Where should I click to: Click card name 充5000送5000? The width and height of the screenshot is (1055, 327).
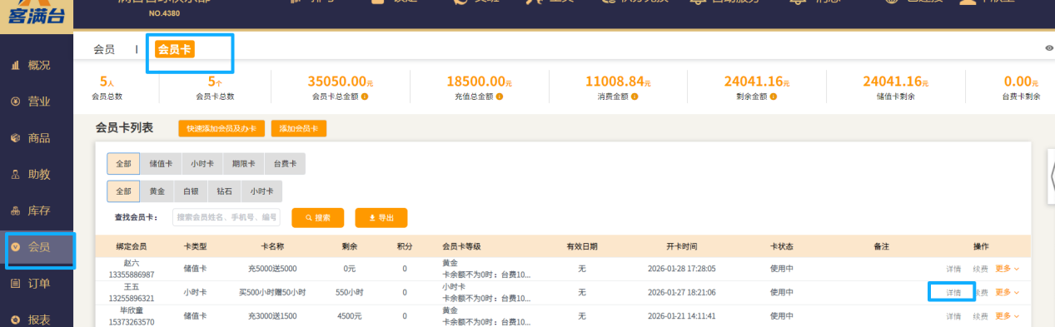click(272, 269)
